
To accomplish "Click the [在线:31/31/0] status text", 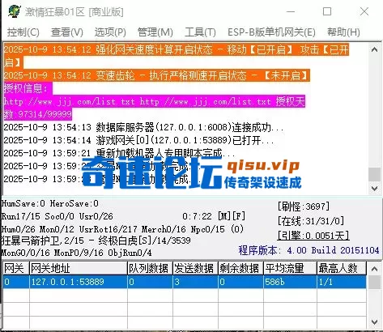I will pos(311,221).
